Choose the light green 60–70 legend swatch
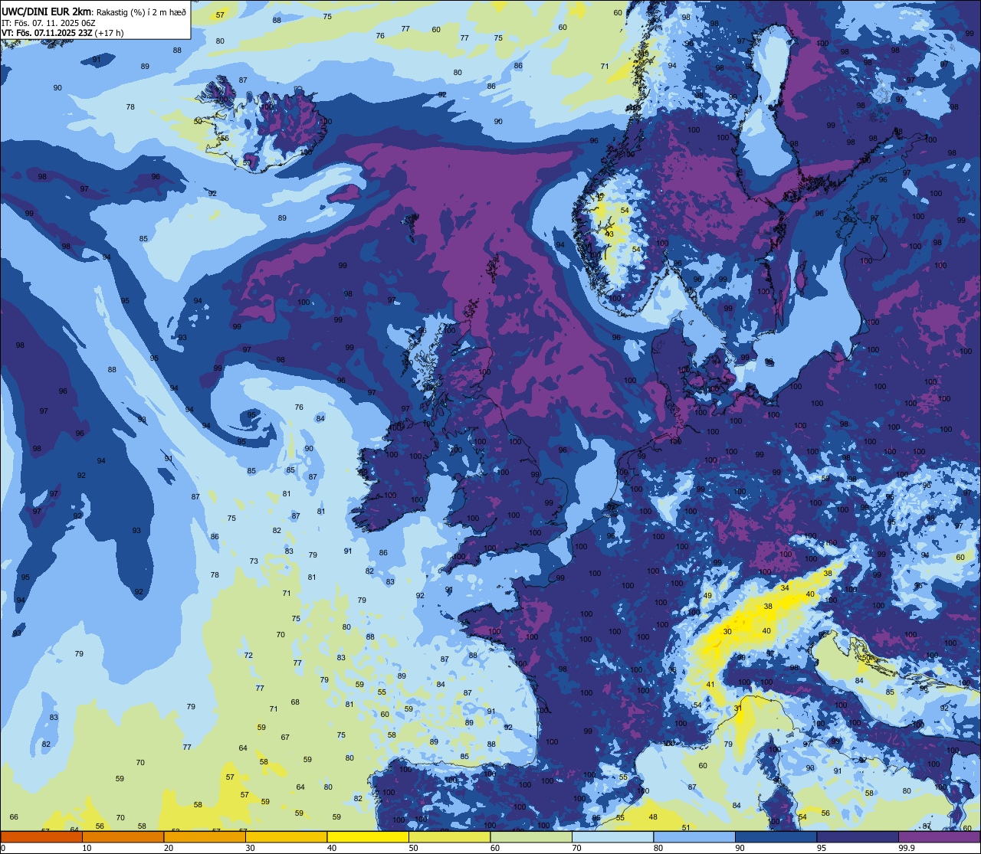Screen dimensions: 981x854 [530, 837]
